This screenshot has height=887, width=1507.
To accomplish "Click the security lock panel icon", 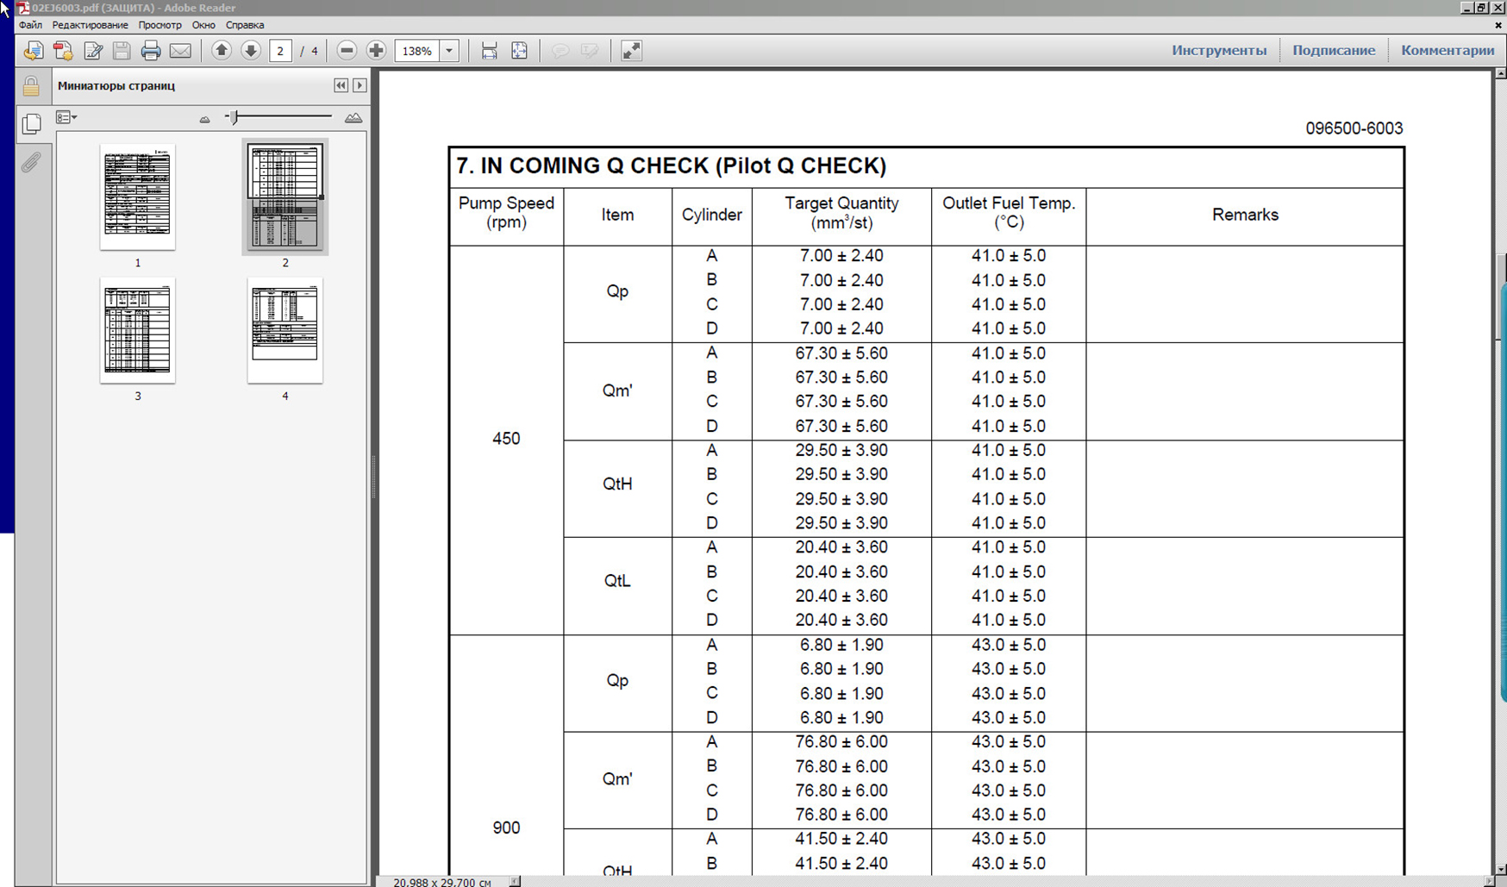I will (31, 86).
